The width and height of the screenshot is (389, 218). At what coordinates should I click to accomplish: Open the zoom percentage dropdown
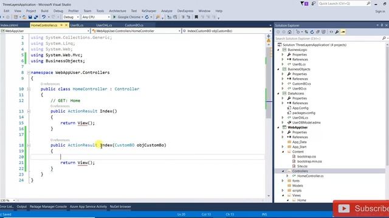(14, 200)
